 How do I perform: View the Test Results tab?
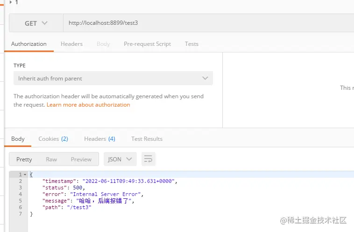147,139
